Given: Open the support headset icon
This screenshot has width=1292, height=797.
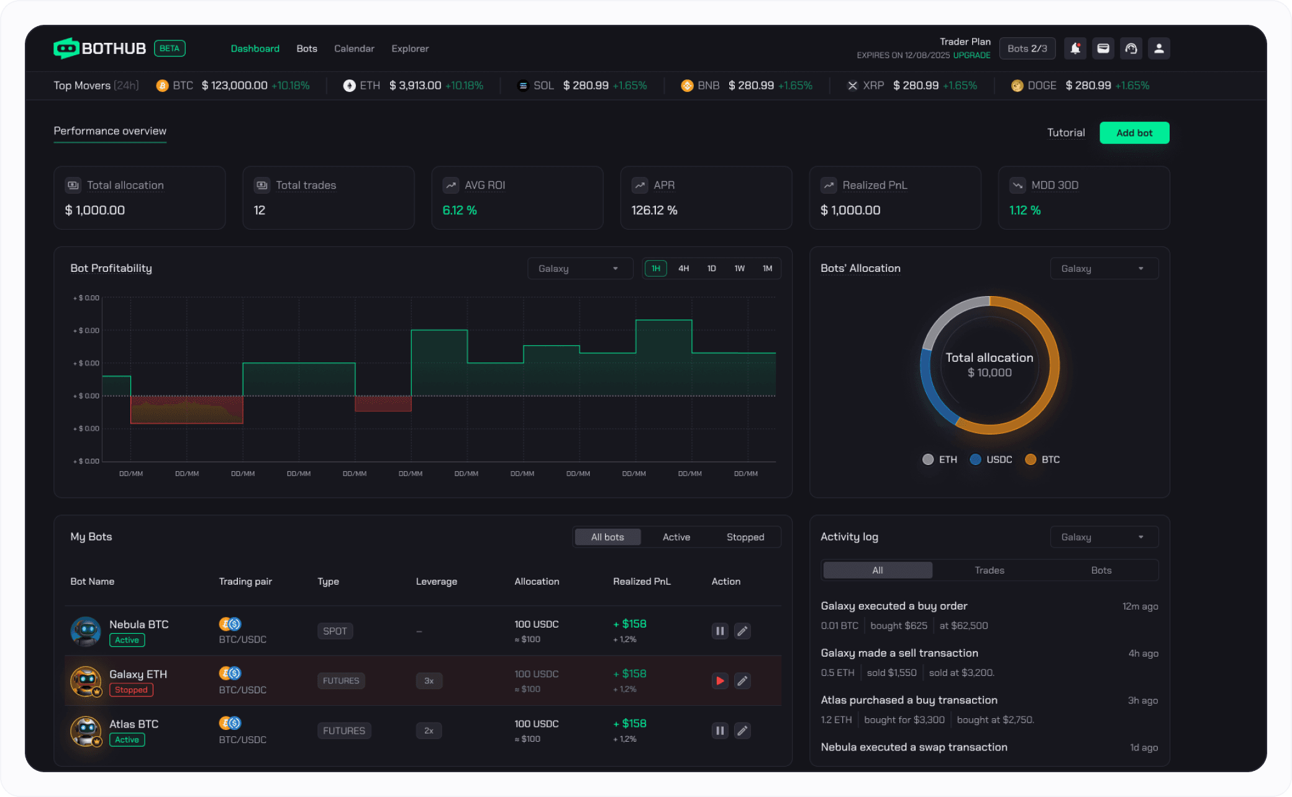Looking at the screenshot, I should (x=1131, y=48).
